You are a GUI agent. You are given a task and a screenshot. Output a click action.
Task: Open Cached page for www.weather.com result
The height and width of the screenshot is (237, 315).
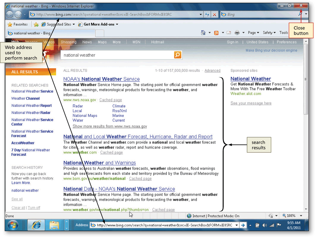111,152
